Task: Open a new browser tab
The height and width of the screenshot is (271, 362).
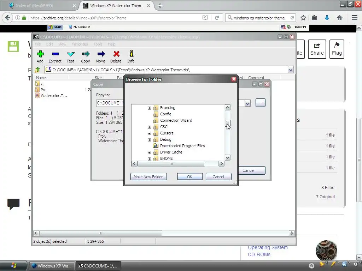Action: click(160, 6)
